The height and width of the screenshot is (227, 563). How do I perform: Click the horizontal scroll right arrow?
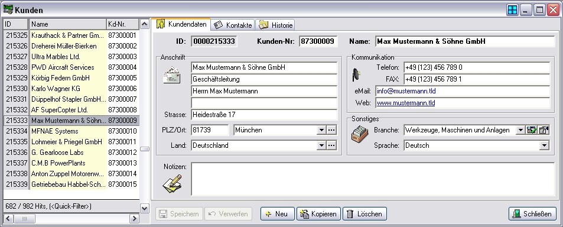pos(134,218)
